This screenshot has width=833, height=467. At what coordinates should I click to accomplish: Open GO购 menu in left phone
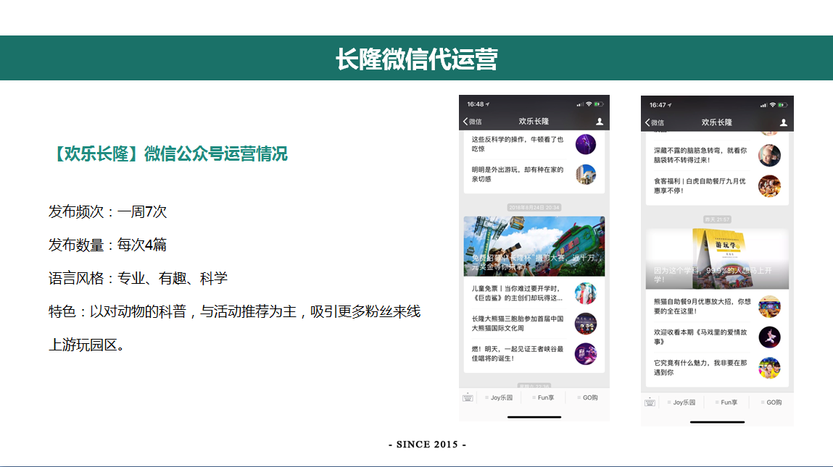point(587,397)
